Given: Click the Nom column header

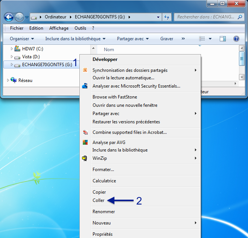Looking at the screenshot, I should click(x=109, y=50).
